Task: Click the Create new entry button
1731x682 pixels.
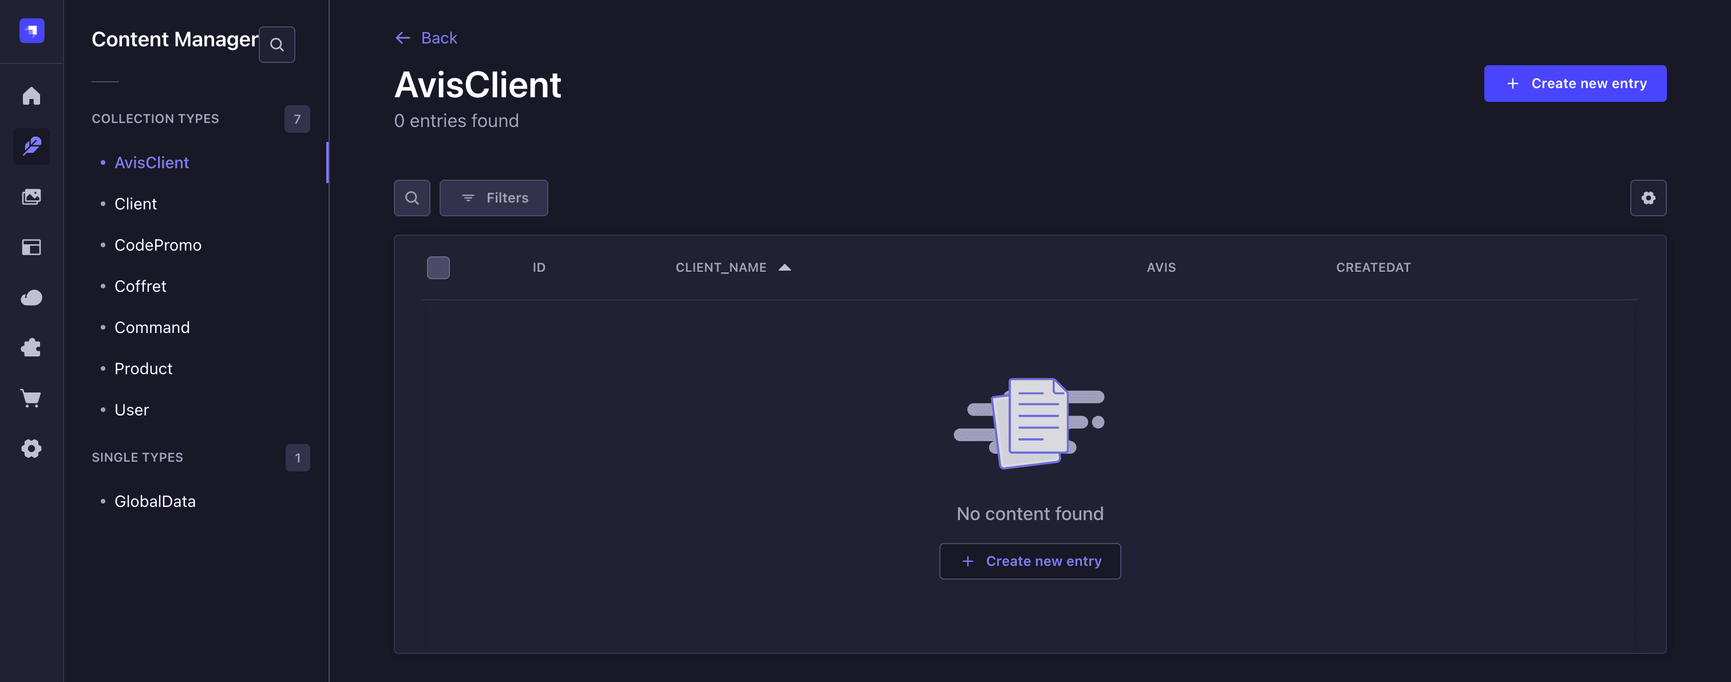Action: (1575, 84)
